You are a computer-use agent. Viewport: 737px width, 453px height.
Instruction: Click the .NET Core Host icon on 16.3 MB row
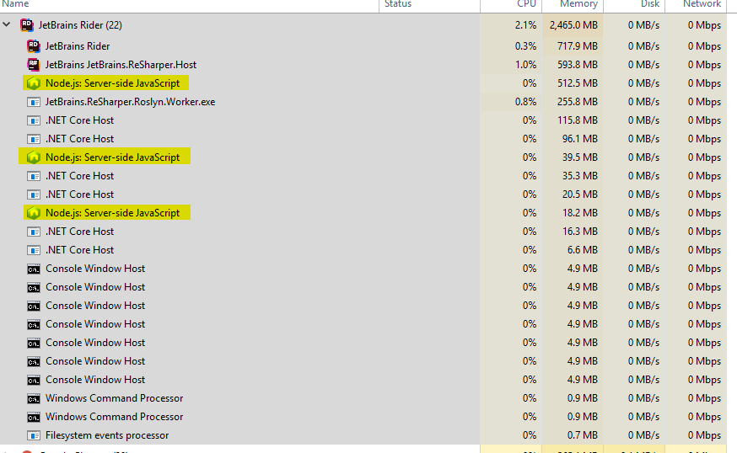coord(34,232)
